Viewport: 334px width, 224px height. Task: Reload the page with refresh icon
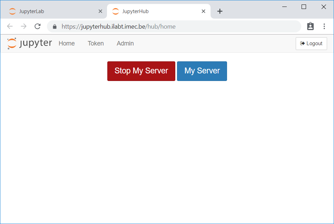coord(38,27)
